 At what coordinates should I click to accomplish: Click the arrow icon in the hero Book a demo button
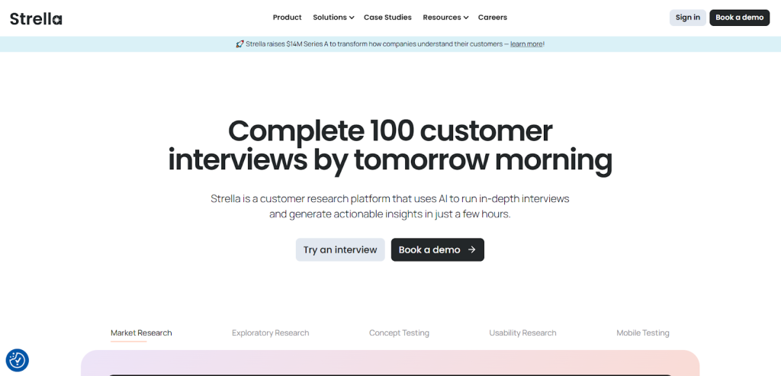[471, 249]
